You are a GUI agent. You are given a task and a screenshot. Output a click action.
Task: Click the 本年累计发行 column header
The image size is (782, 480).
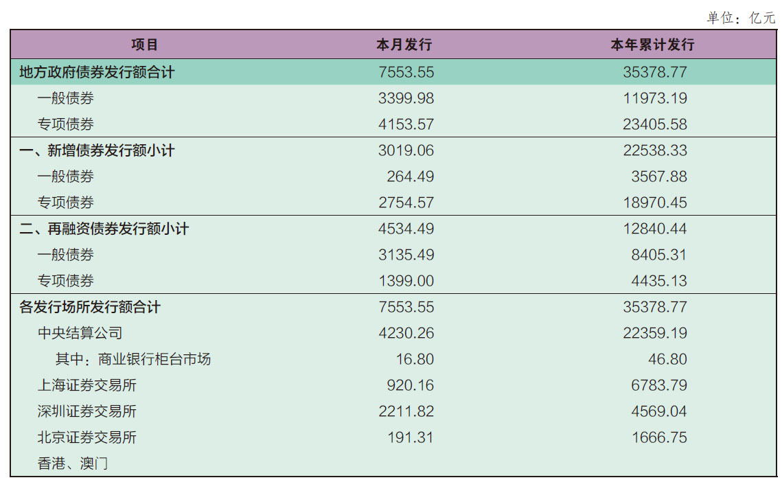(653, 45)
